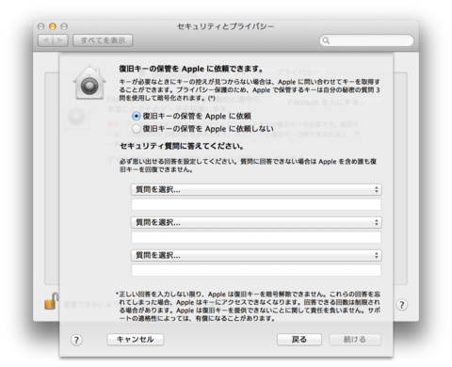Open the first 質問を選択 dropdown
The image size is (452, 367).
pyautogui.click(x=256, y=189)
